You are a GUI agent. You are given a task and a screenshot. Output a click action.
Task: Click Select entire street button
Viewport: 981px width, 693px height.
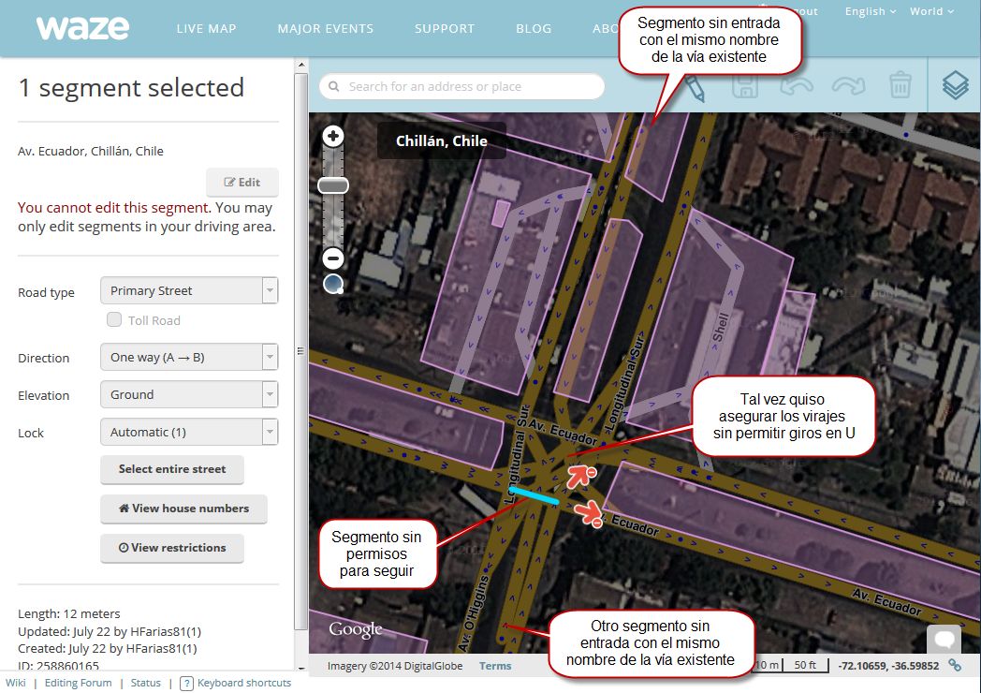coord(172,469)
